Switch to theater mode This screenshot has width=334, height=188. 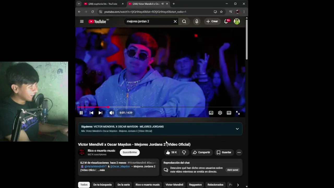click(x=229, y=113)
